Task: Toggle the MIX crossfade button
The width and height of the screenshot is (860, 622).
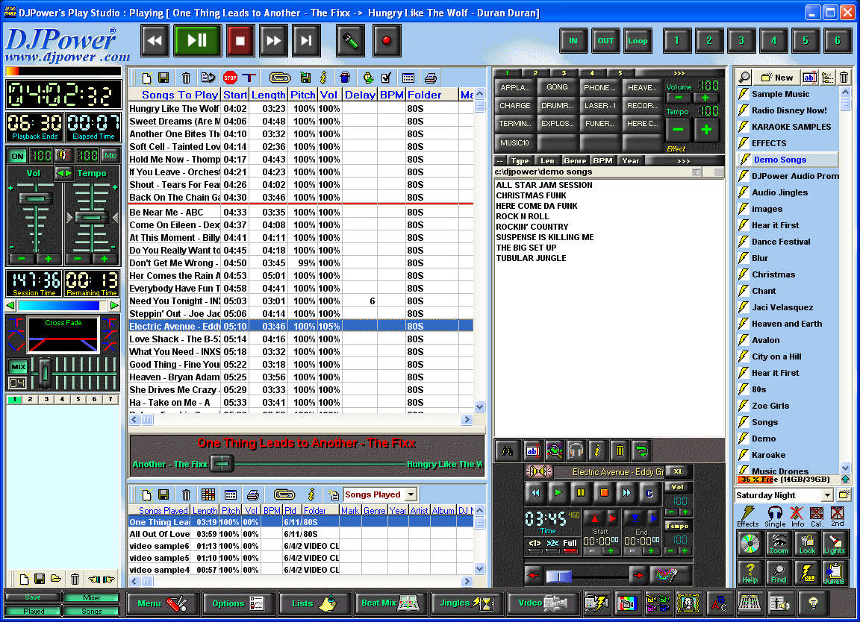Action: point(18,367)
